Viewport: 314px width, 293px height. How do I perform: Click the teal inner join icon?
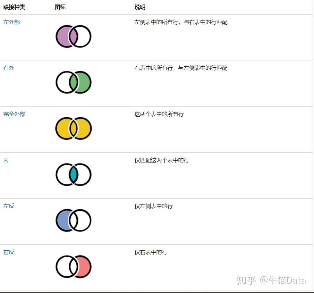(x=74, y=175)
